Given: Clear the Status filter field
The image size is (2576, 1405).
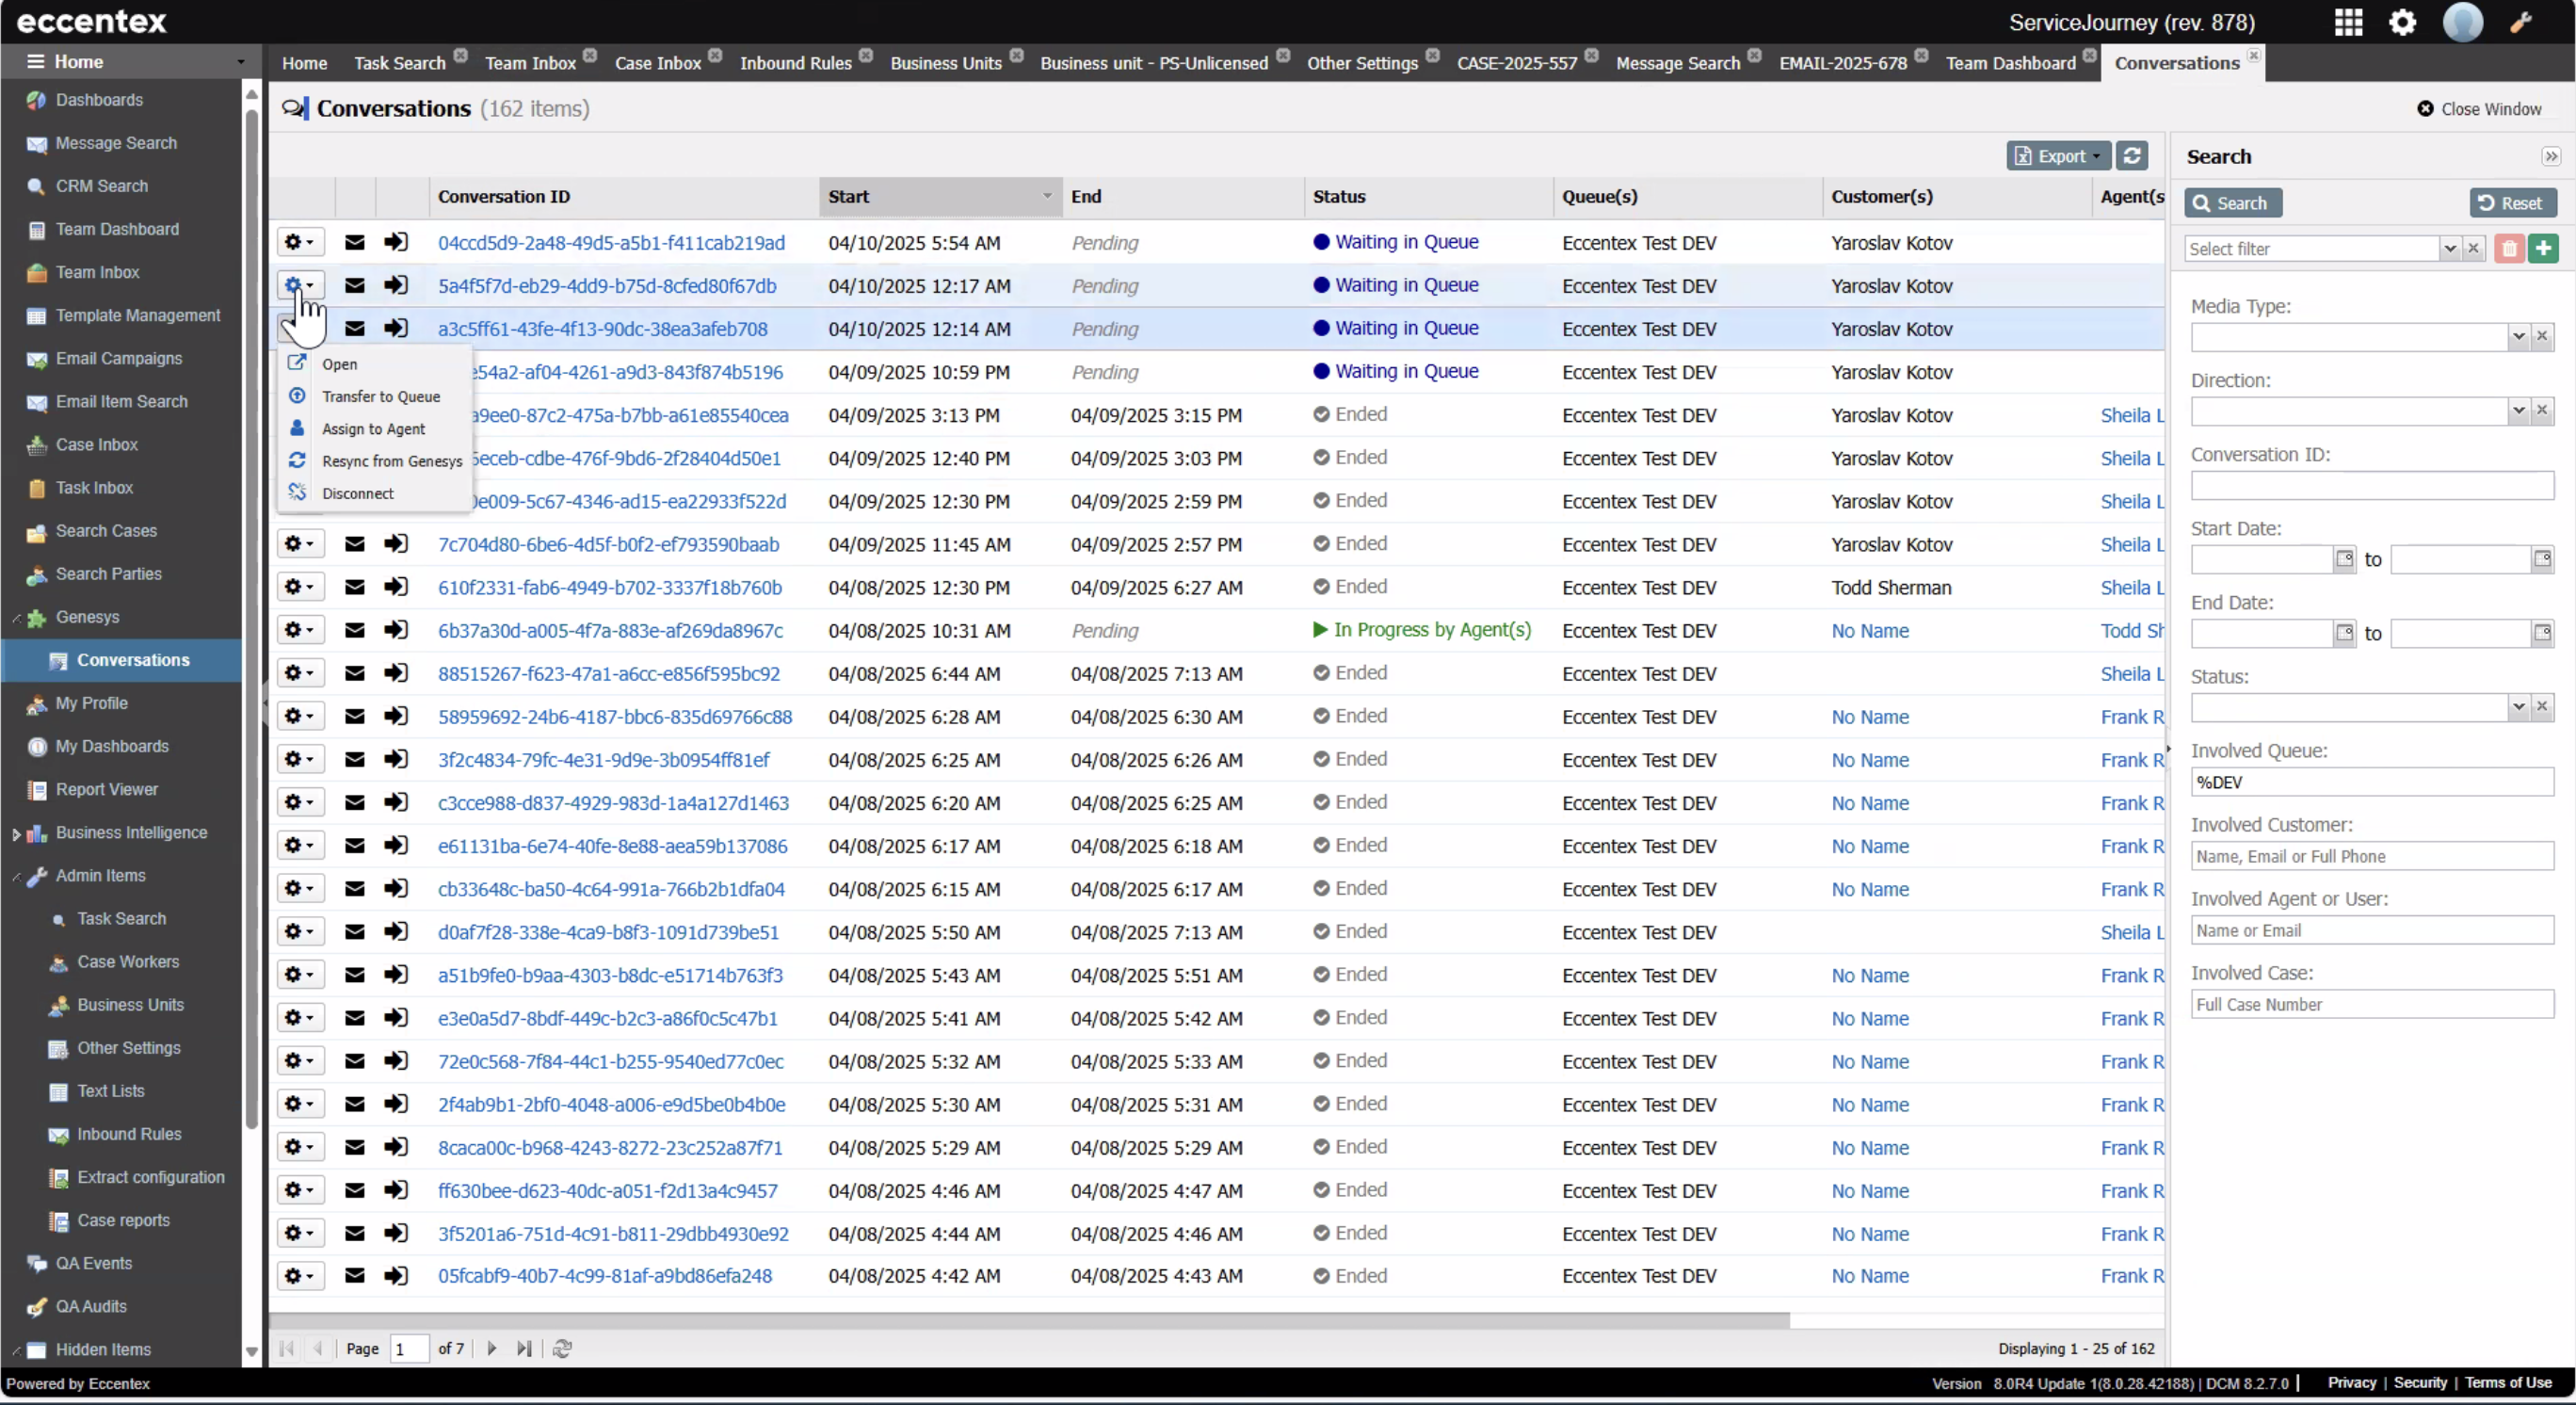Looking at the screenshot, I should [2542, 707].
